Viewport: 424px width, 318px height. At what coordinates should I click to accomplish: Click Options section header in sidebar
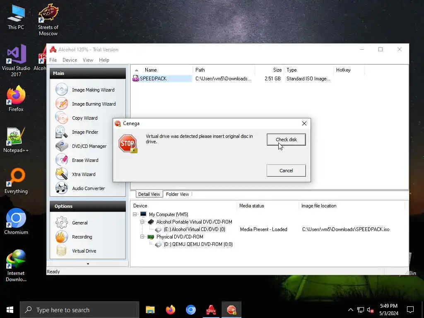coord(88,206)
